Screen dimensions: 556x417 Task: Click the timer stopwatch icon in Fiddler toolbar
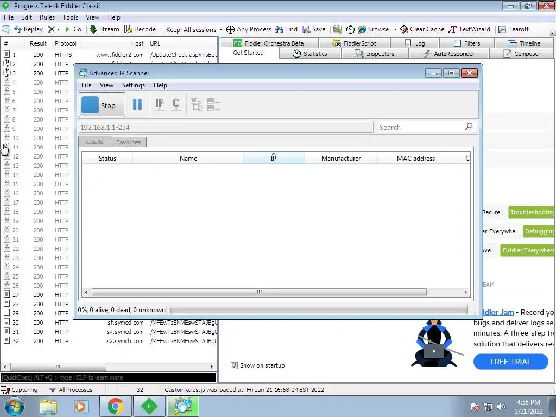click(x=350, y=29)
